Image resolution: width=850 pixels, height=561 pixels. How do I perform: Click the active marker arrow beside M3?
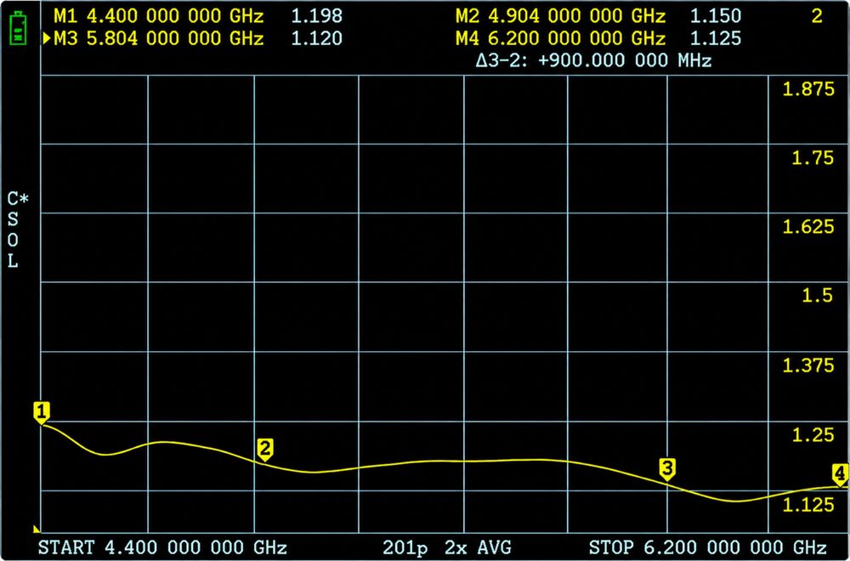tap(47, 38)
